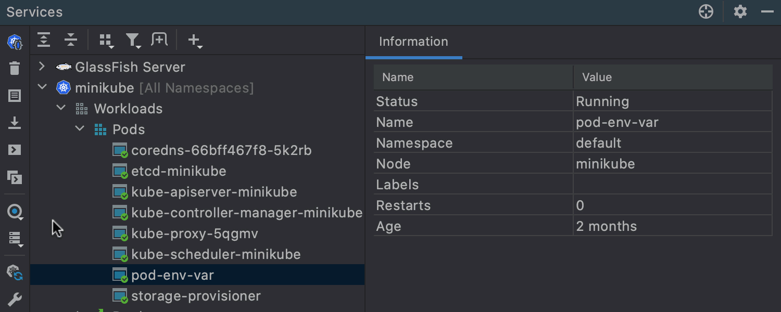Expand the GlassFish Server node

43,67
